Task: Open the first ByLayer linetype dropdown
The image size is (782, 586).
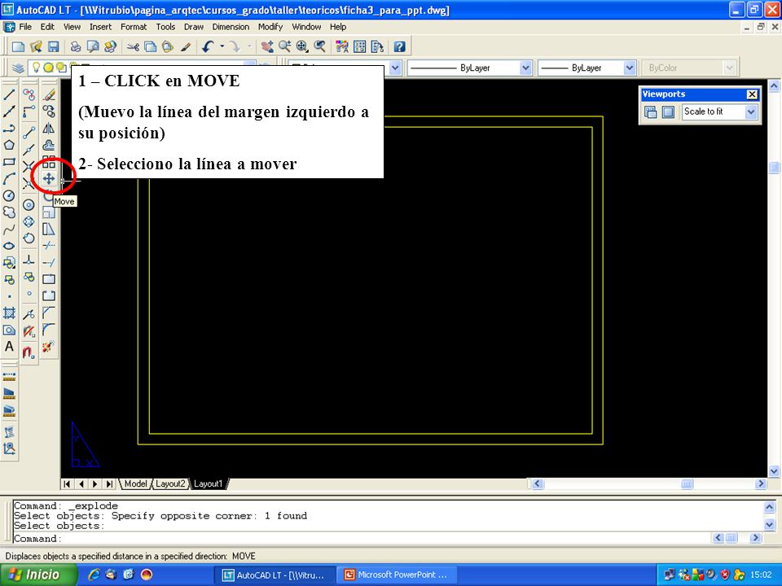Action: click(525, 68)
